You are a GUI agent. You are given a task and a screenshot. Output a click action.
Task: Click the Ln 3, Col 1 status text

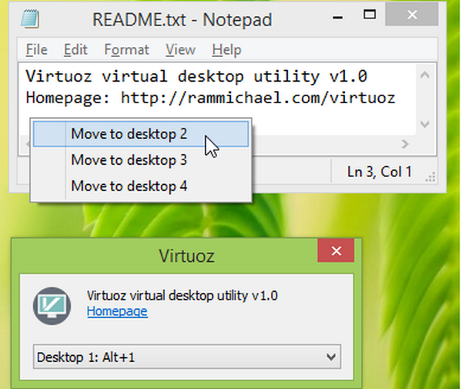[x=379, y=172]
